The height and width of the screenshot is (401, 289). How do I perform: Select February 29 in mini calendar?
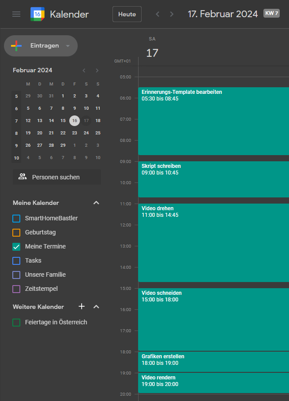63,145
